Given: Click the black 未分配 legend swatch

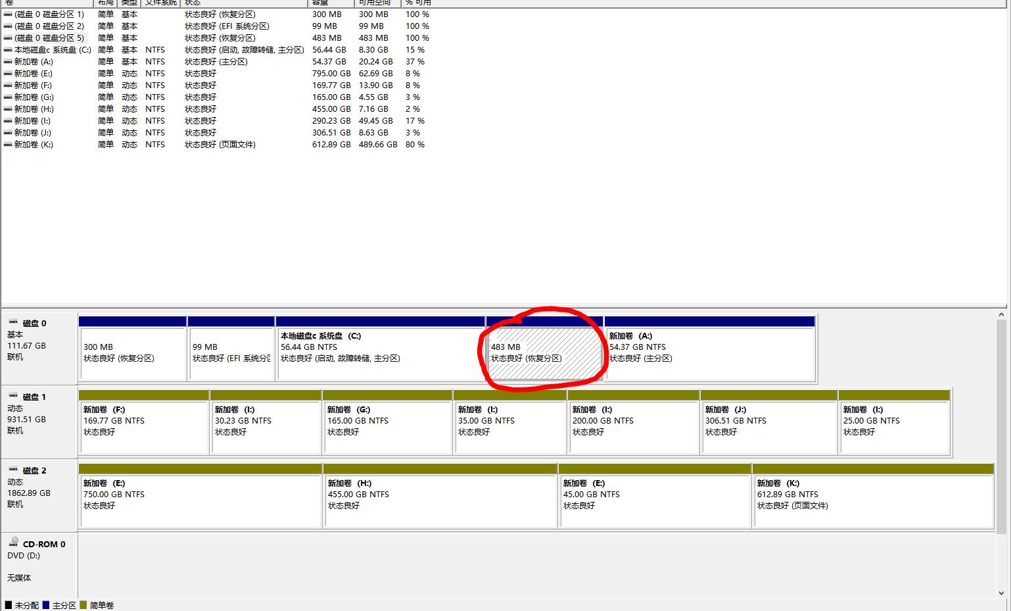Looking at the screenshot, I should [x=9, y=605].
